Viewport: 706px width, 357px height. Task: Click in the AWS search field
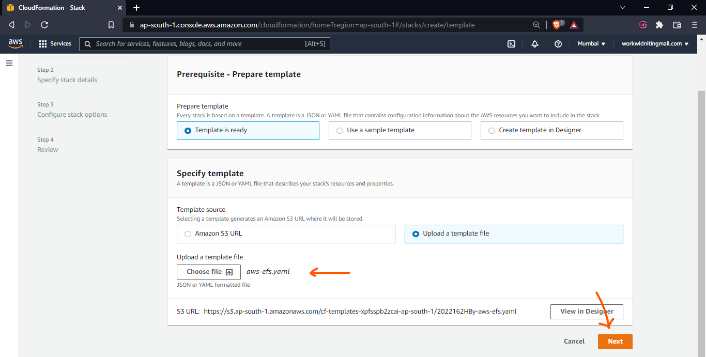205,44
